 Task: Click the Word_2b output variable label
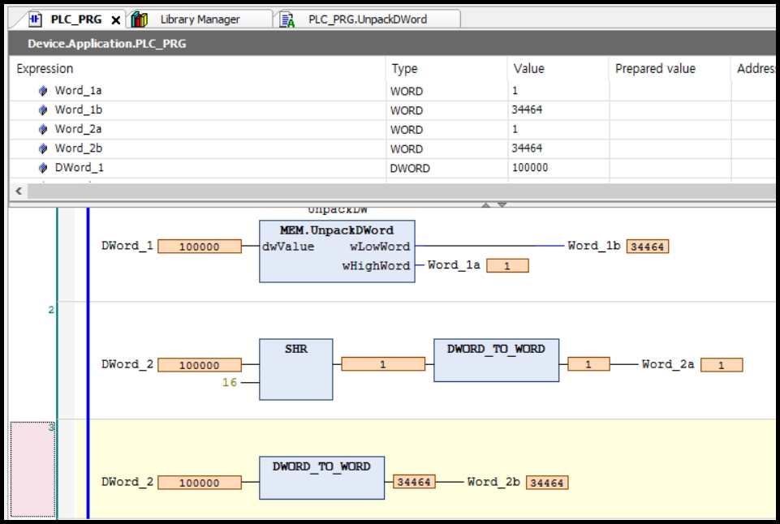coord(493,482)
